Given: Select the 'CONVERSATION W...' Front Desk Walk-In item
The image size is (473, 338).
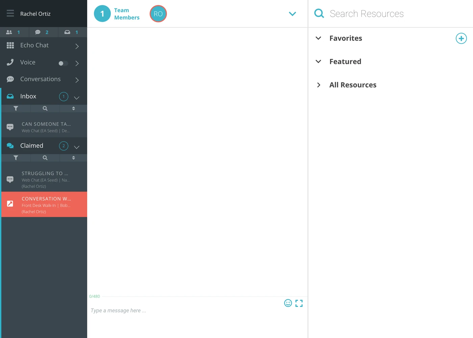Looking at the screenshot, I should pyautogui.click(x=44, y=204).
